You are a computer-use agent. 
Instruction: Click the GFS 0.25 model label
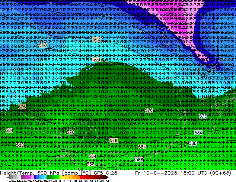point(105,173)
